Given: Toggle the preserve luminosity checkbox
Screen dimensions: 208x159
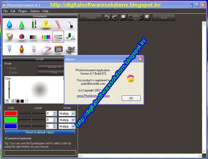Looking at the screenshot, I should (6, 138).
